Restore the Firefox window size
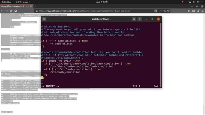The height and width of the screenshot is (115, 205). tap(197, 6)
